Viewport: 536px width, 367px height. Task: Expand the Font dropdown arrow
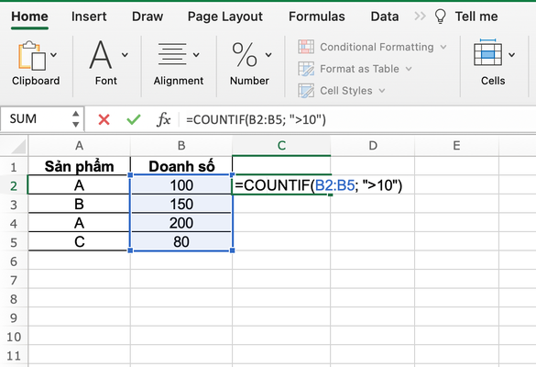click(125, 55)
